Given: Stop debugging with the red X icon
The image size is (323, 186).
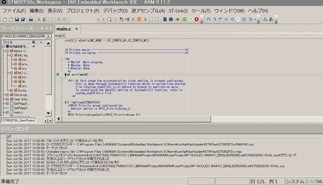Looking at the screenshot, I should (196, 19).
